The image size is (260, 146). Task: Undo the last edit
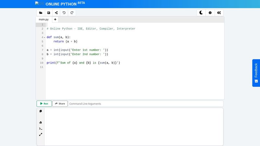click(x=64, y=13)
